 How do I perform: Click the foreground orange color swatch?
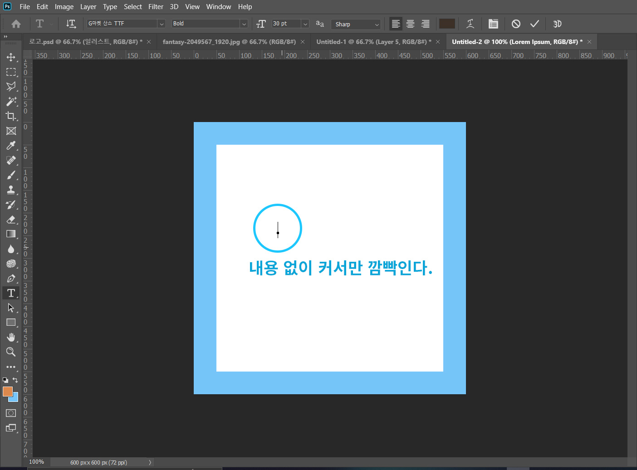click(x=7, y=391)
